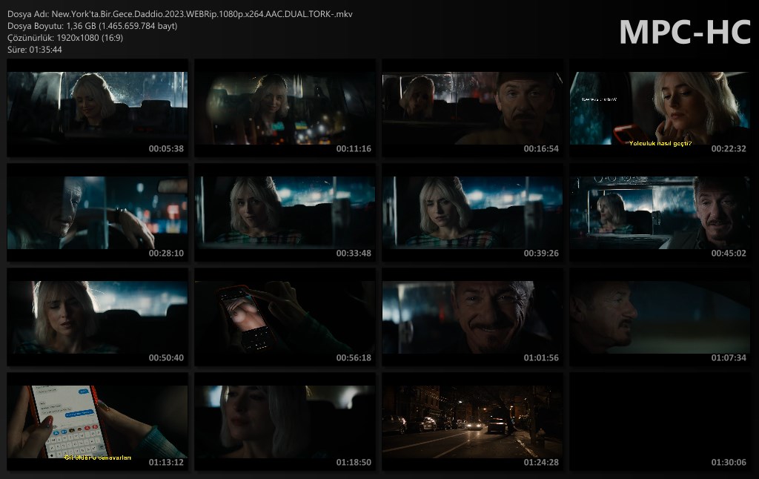Click the thumbnail stamped 01:01:56

point(472,317)
